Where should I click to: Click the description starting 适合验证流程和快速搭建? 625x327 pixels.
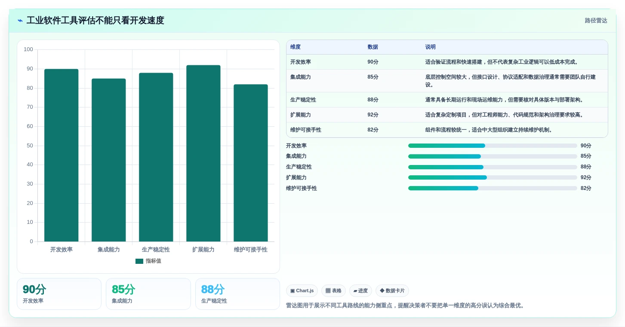[x=502, y=62]
